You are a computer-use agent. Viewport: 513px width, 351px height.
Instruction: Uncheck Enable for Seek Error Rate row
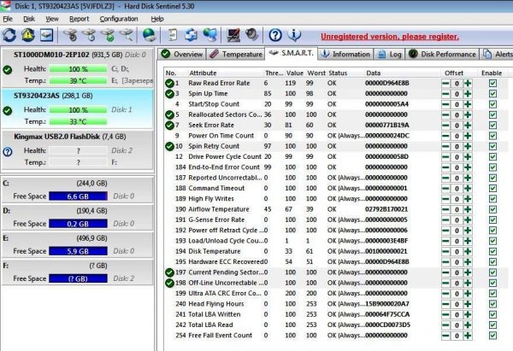point(492,125)
